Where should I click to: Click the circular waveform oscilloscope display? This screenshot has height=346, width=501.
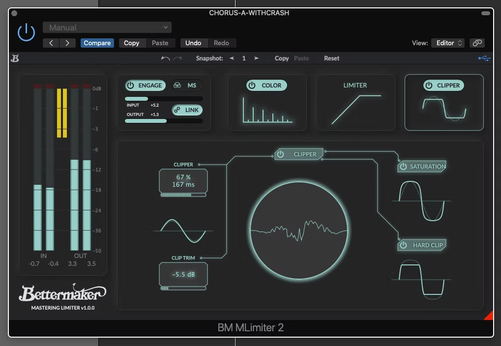(x=299, y=231)
